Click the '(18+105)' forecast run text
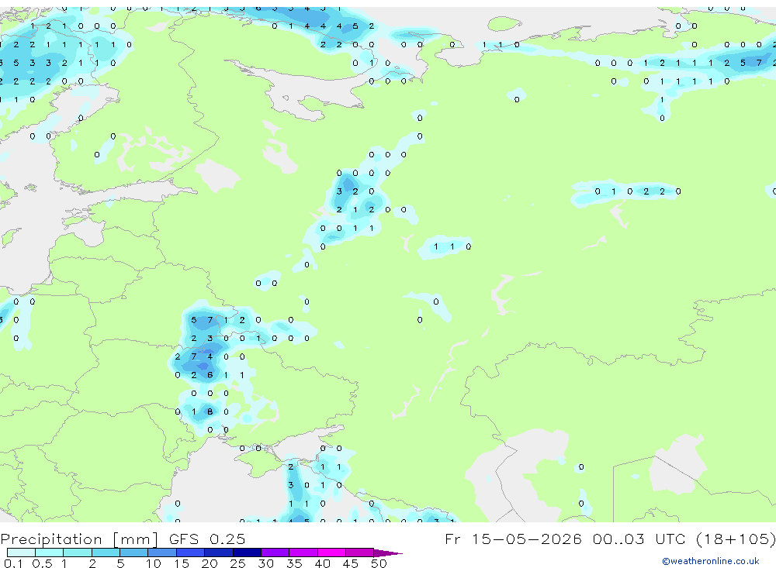 coord(736,539)
